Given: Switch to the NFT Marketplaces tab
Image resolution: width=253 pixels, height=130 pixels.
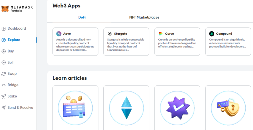Looking at the screenshot, I should [x=144, y=18].
